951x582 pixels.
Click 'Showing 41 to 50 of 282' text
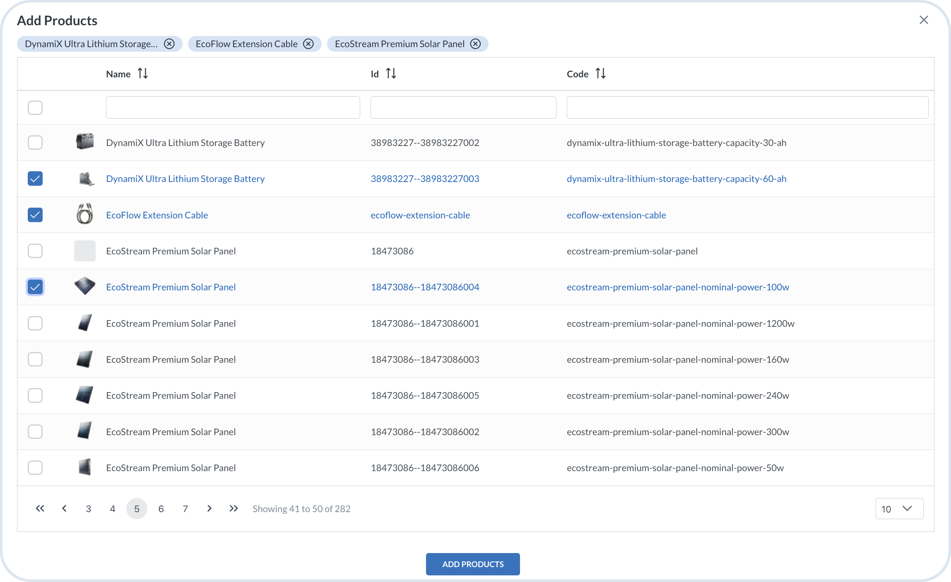pos(301,508)
